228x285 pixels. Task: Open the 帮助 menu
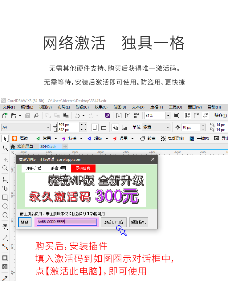tap(214, 107)
